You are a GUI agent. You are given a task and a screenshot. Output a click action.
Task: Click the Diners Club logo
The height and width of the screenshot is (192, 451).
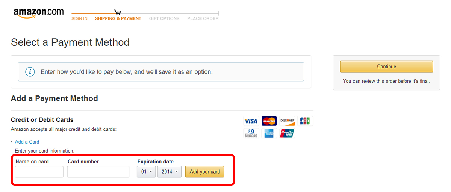coord(251,133)
